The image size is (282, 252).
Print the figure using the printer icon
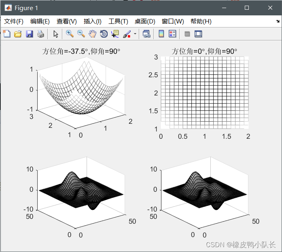(x=40, y=34)
